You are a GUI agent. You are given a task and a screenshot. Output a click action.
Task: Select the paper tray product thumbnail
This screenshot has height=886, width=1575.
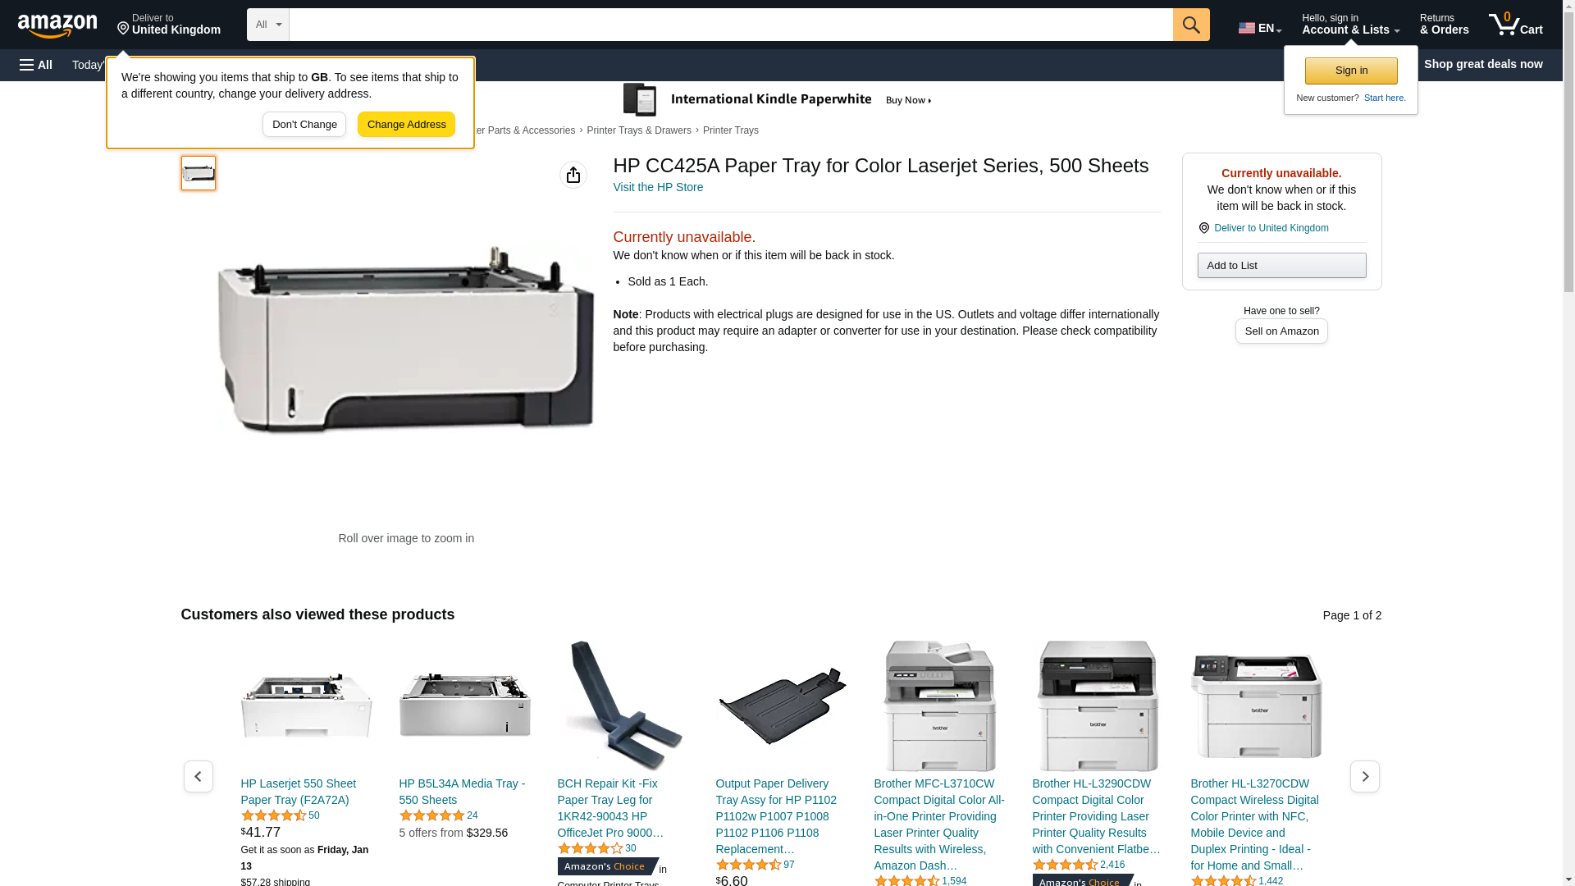[199, 173]
